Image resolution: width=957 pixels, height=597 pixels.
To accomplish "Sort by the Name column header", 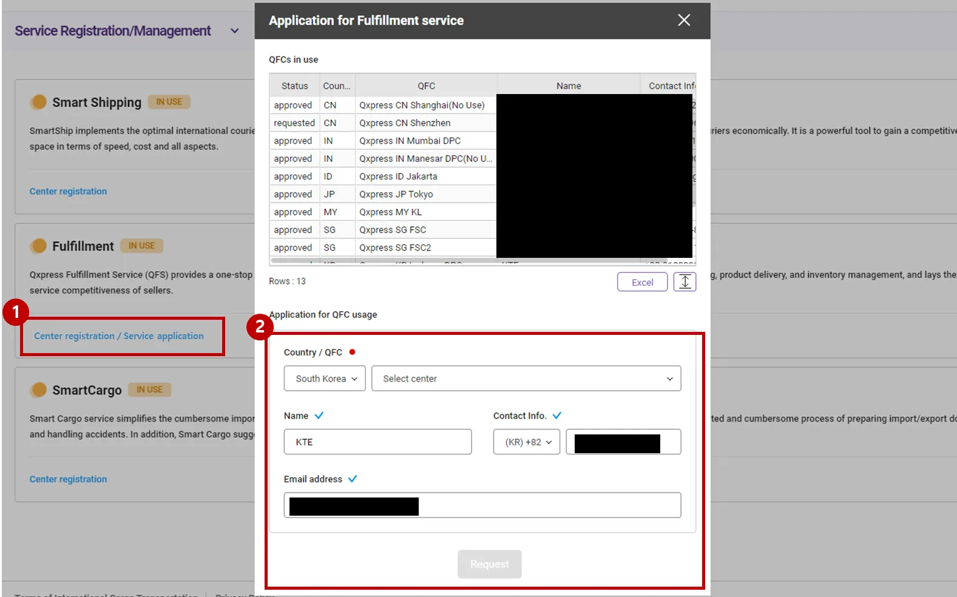I will coord(569,86).
